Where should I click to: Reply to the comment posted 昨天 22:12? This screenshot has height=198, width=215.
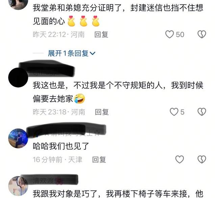pyautogui.click(x=101, y=34)
